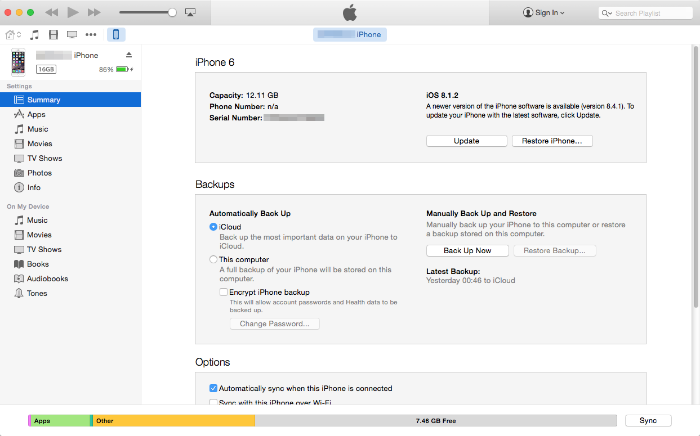The width and height of the screenshot is (700, 436).
Task: Click the Latest Backup time text
Action: coord(471,280)
